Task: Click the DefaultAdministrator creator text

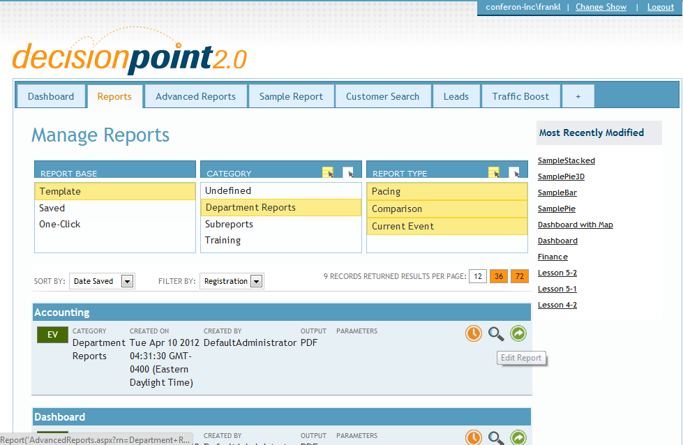Action: pos(250,343)
